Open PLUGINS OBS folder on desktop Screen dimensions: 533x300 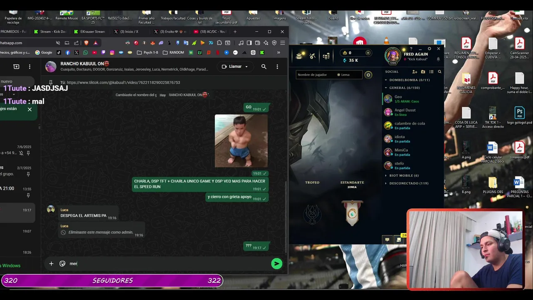pos(493,186)
